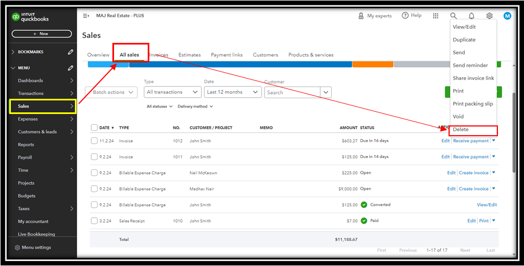Select checkbox for Sales Receipt 1010
The image size is (524, 266).
pos(94,221)
